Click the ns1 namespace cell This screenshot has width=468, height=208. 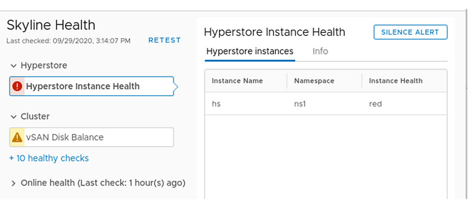pyautogui.click(x=300, y=104)
